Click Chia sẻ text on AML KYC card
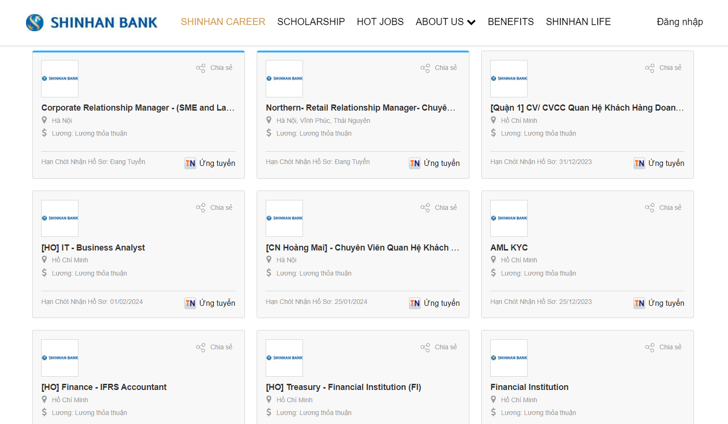 click(670, 208)
